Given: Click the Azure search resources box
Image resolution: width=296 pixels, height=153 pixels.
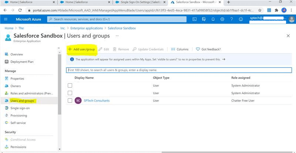Looking at the screenshot, I should click(x=117, y=19).
